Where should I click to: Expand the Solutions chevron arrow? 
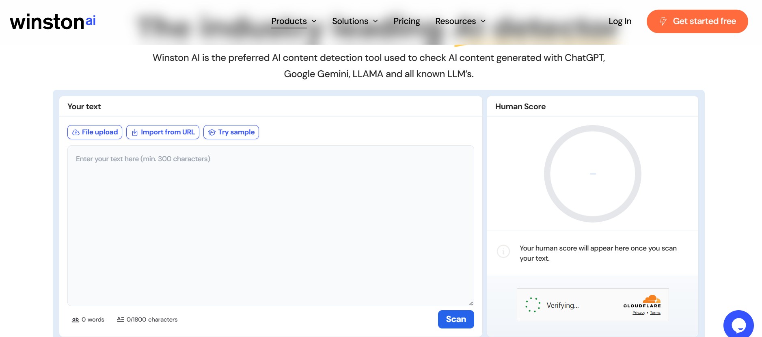[376, 21]
